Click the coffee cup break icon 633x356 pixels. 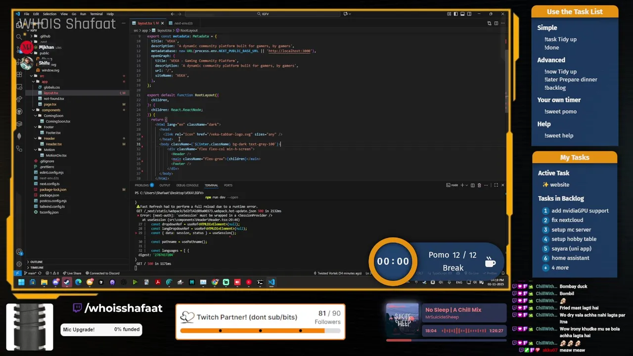pos(490,261)
